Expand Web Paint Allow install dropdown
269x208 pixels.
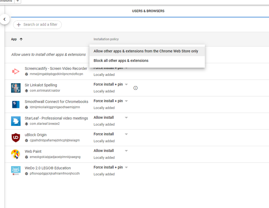pos(126,151)
